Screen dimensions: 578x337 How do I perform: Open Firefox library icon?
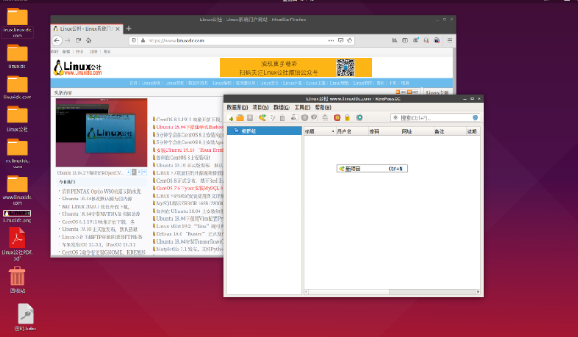[x=395, y=41]
